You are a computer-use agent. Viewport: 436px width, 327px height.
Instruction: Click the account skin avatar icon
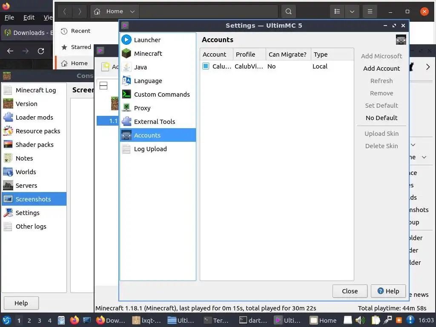[x=401, y=40]
